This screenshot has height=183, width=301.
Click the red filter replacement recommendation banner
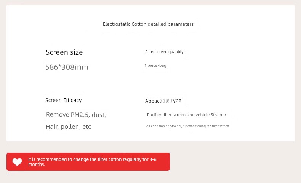88,162
